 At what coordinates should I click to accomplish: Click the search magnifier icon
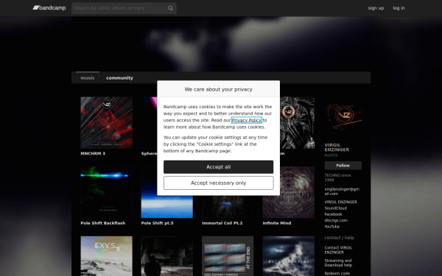click(170, 8)
